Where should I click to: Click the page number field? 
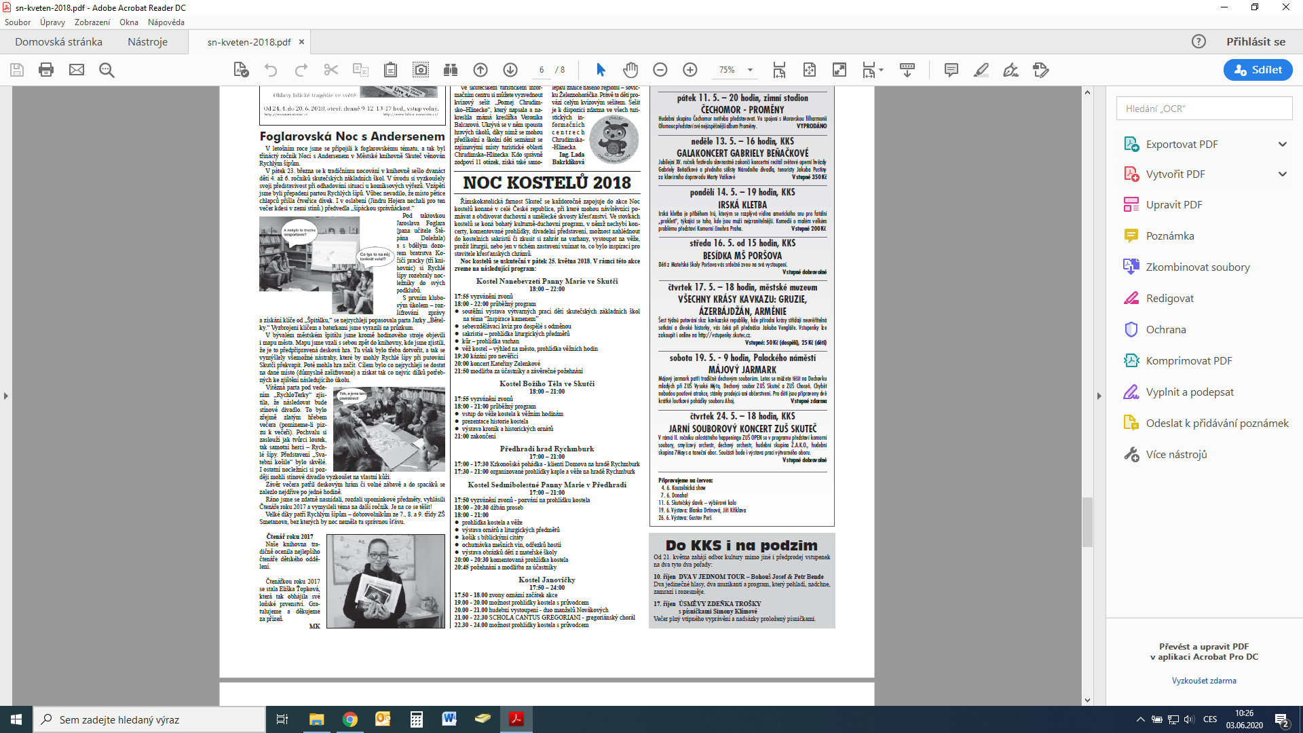point(541,70)
